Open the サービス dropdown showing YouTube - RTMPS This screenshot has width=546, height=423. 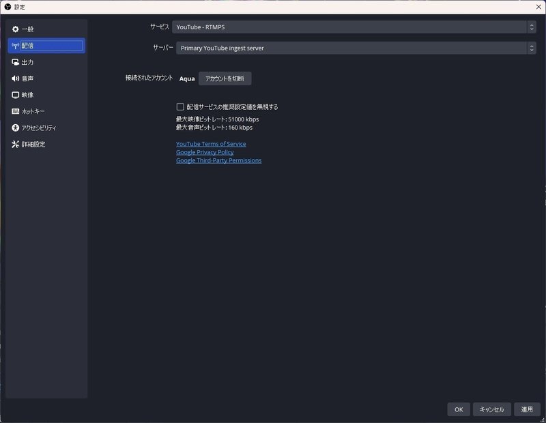[x=354, y=27]
